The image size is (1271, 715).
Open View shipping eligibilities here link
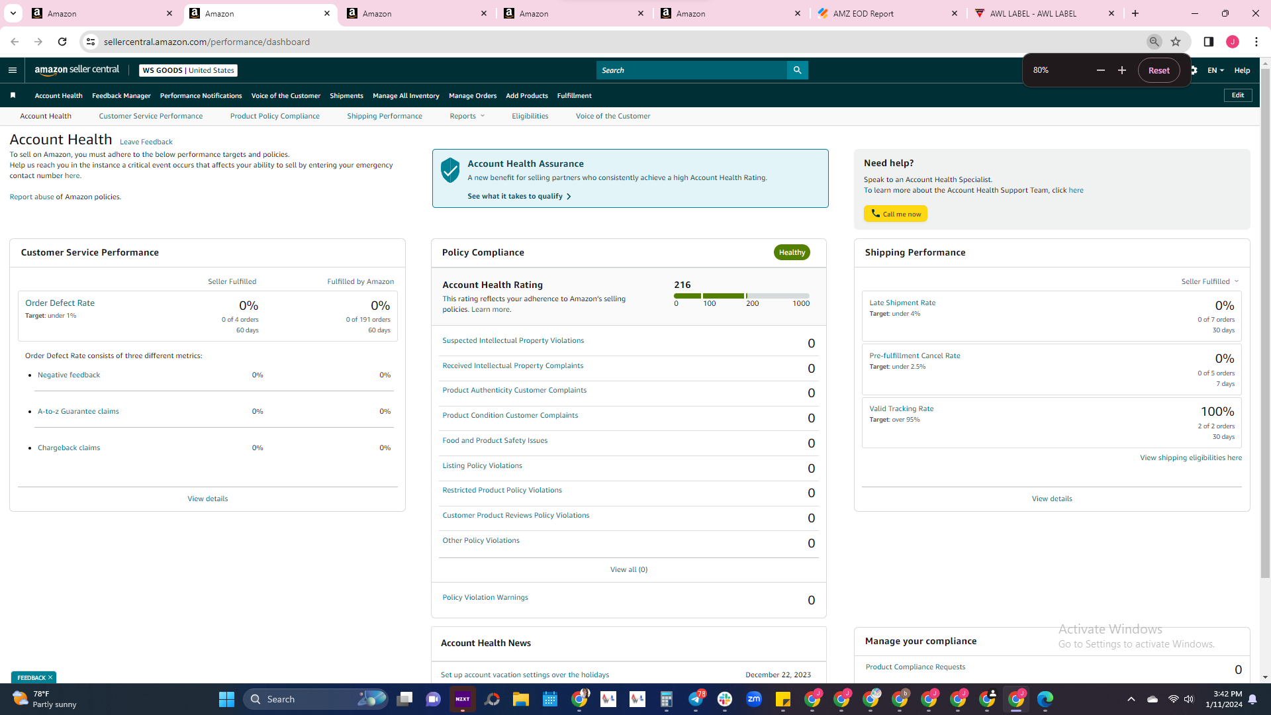(1190, 457)
